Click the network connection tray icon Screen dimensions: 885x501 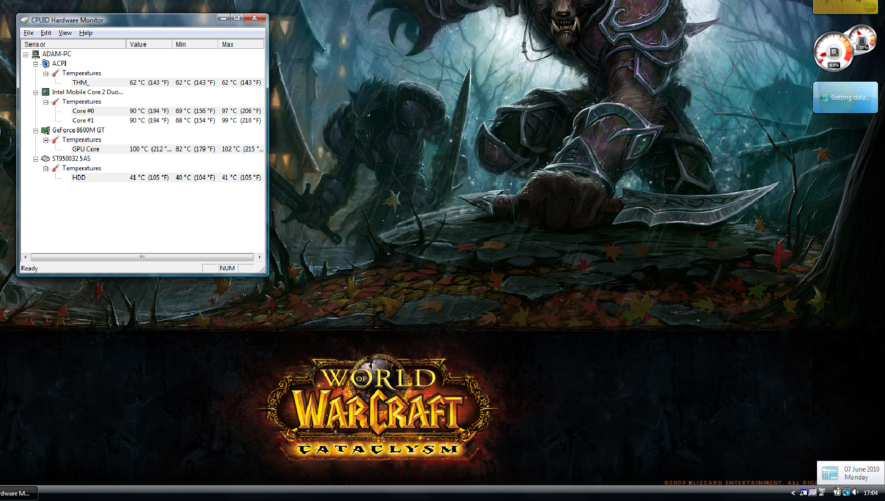coord(847,492)
